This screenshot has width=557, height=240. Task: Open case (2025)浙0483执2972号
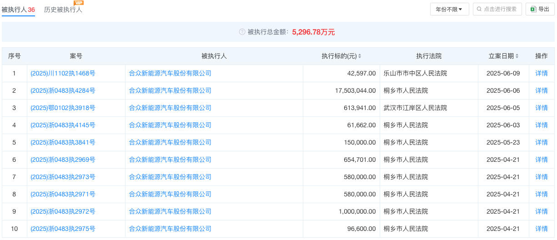coord(63,211)
